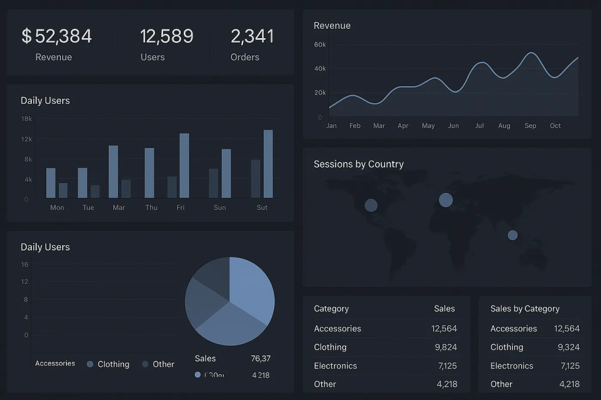Screen dimensions: 601x400
Task: Click the Jul label on Revenue axis
Action: 480,126
